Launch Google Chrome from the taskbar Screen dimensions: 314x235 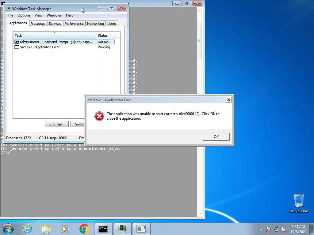(x=84, y=229)
